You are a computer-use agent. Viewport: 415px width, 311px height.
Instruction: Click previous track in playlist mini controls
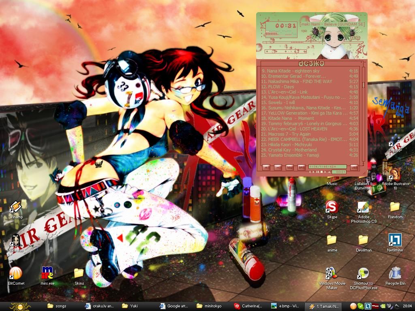(x=310, y=172)
